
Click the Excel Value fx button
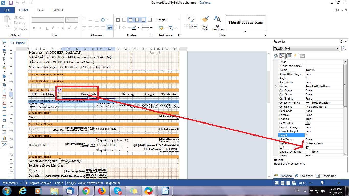coord(308,123)
